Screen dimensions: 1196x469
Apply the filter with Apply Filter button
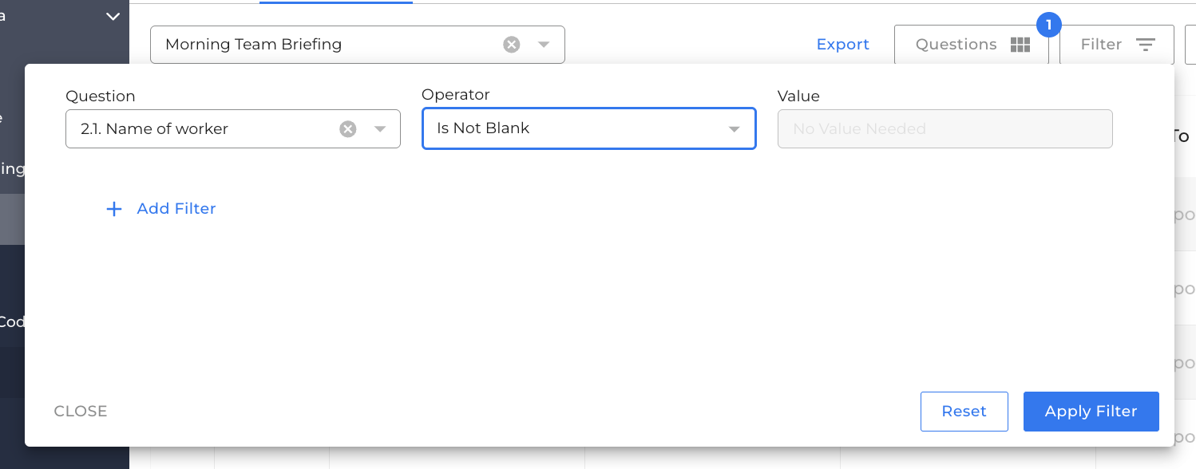[1091, 412]
